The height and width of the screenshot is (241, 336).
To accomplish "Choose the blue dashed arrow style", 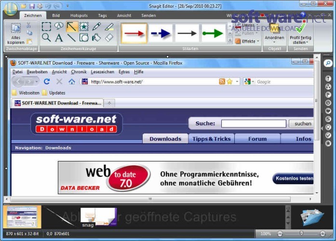I will (x=161, y=33).
